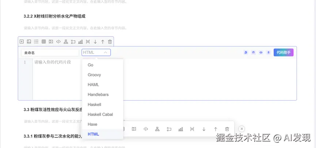The height and width of the screenshot is (148, 316).
Task: Pick HAML from the language list
Action: [x=103, y=85]
